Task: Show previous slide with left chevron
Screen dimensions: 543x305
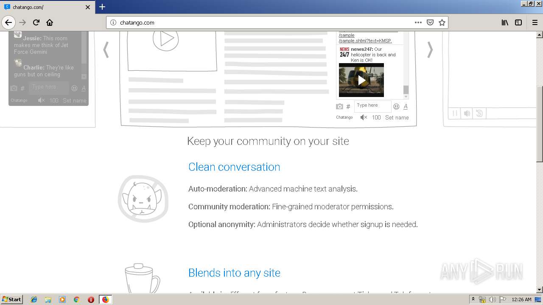Action: tap(106, 50)
